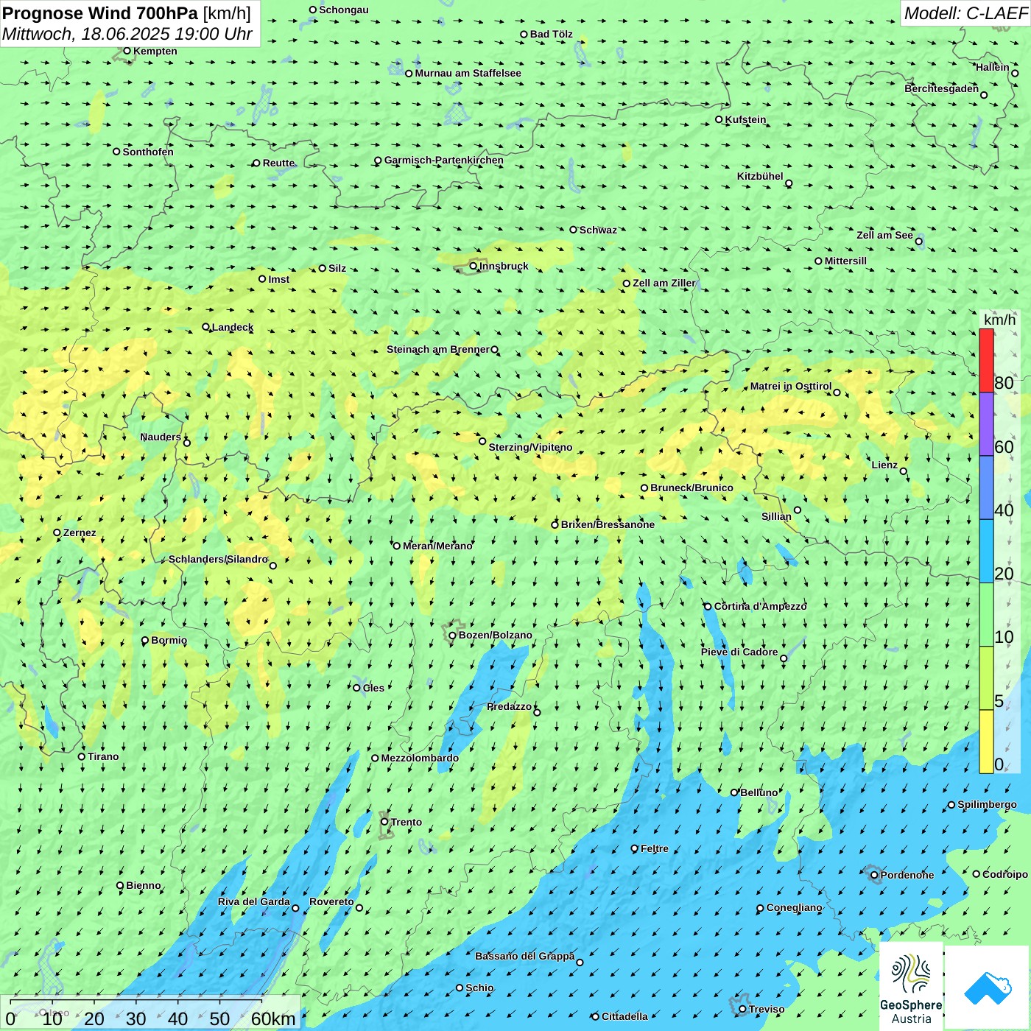Click the 'Garmisch-Partenkirchen' label
This screenshot has width=1031, height=1031.
[444, 160]
